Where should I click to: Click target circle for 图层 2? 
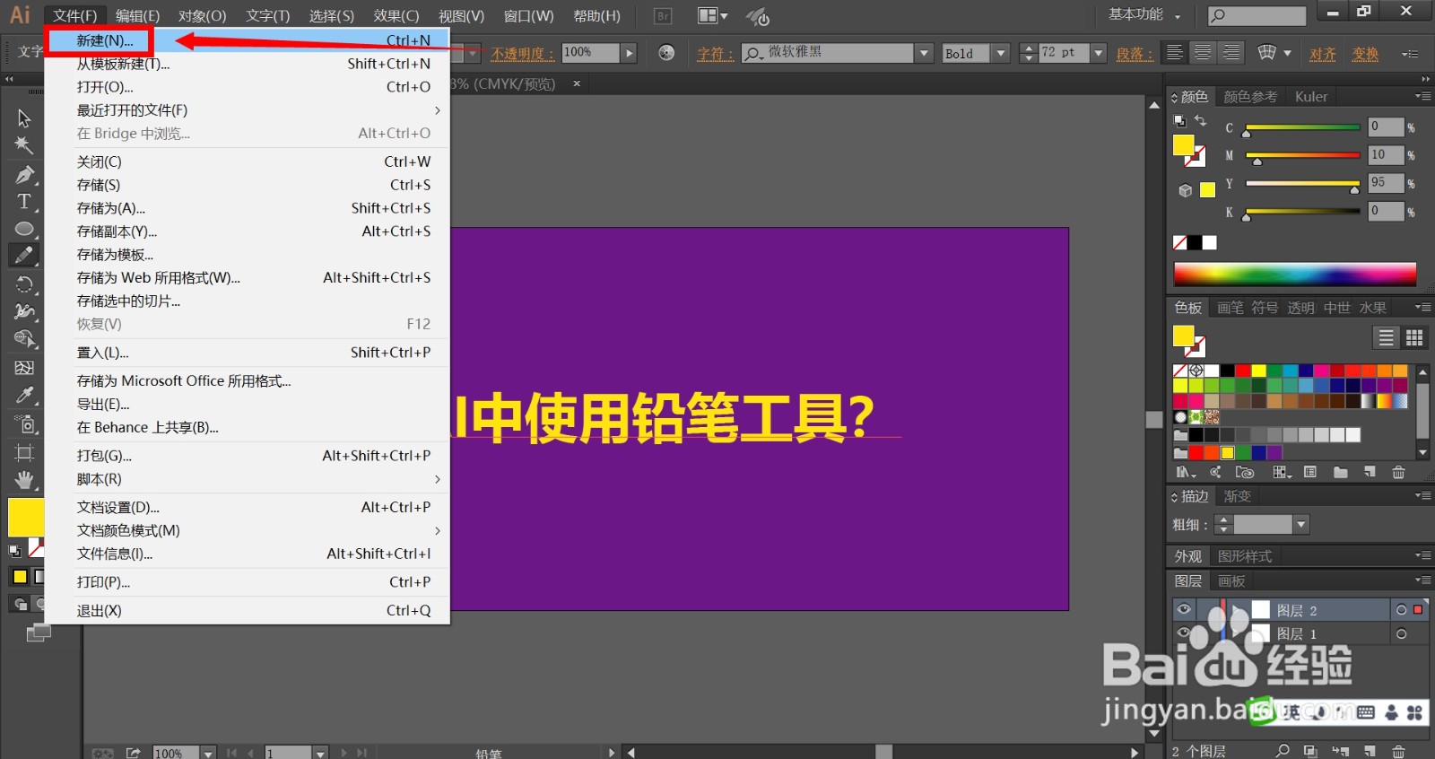(1401, 610)
